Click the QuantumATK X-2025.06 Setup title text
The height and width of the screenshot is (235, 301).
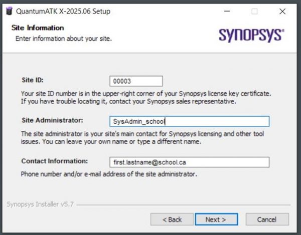[x=63, y=12]
